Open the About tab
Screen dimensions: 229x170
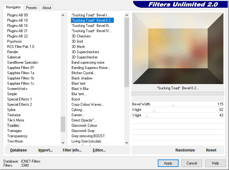tap(47, 8)
